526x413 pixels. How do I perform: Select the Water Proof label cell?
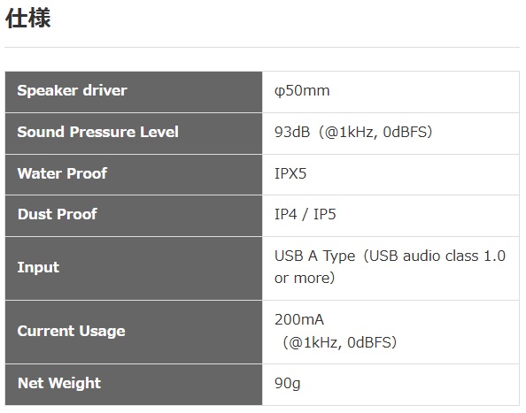134,174
